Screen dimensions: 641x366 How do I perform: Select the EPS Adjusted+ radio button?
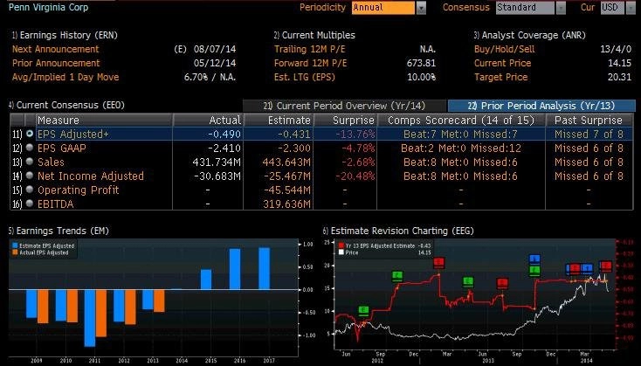tap(30, 134)
